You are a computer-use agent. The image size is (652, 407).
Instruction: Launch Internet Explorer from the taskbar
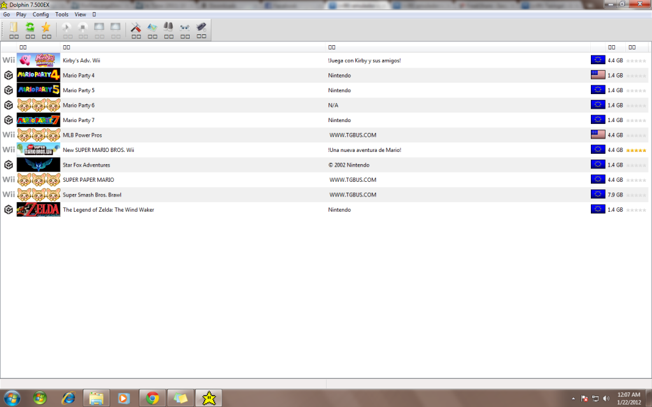tap(68, 398)
